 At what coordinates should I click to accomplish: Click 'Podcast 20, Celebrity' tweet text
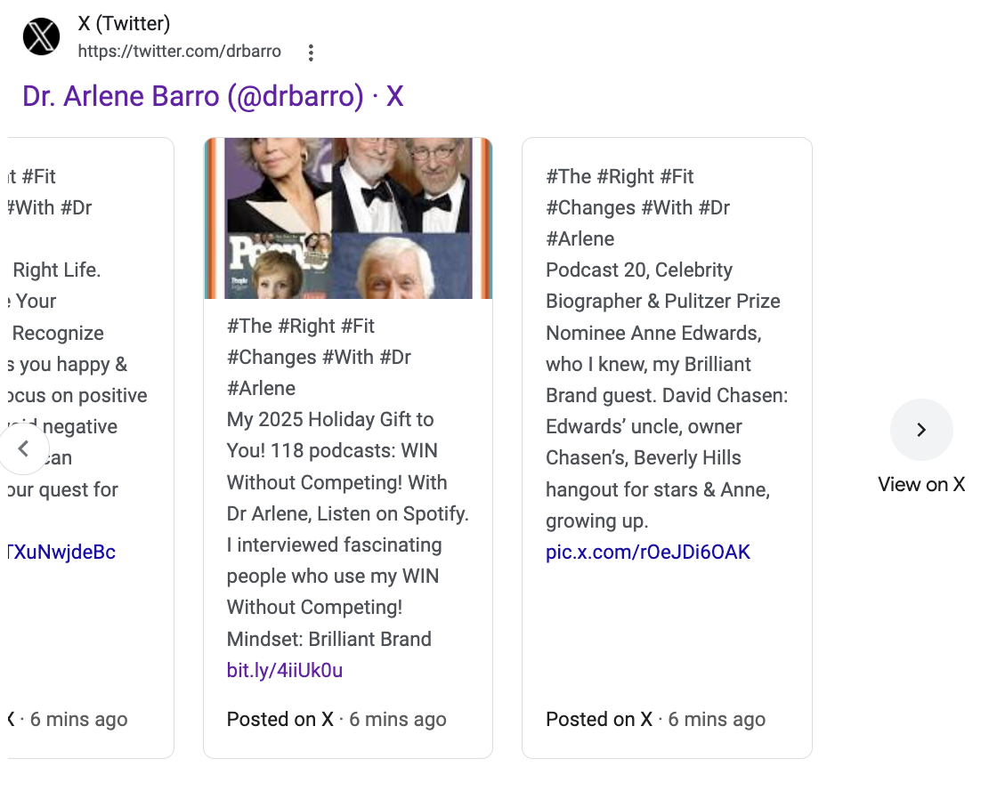point(639,270)
